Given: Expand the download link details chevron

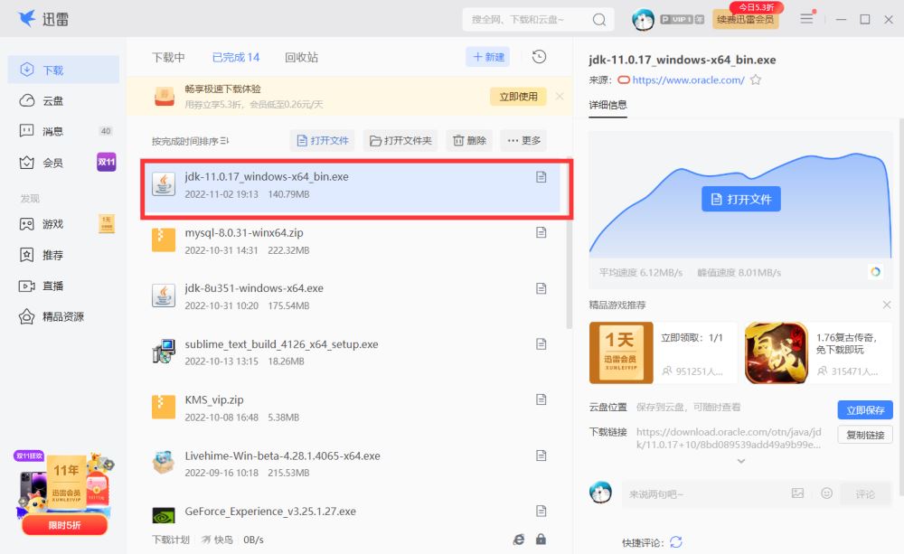Looking at the screenshot, I should tap(740, 461).
